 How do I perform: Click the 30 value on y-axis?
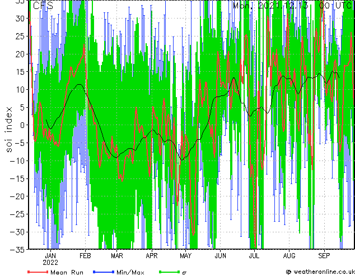[20, 19]
